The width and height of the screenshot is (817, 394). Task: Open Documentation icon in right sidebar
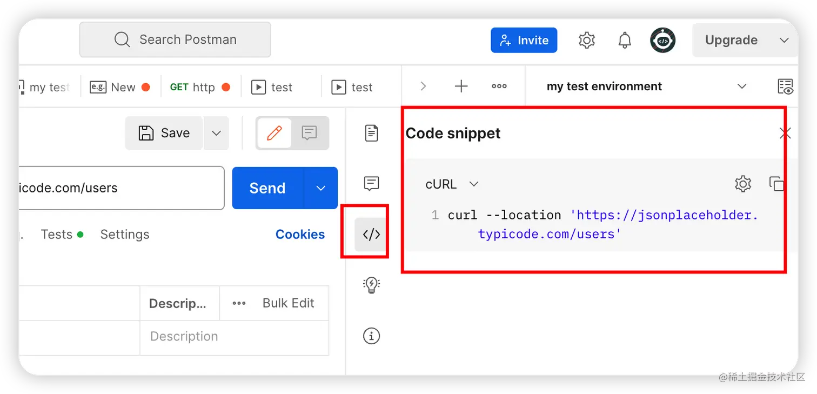[x=371, y=133]
